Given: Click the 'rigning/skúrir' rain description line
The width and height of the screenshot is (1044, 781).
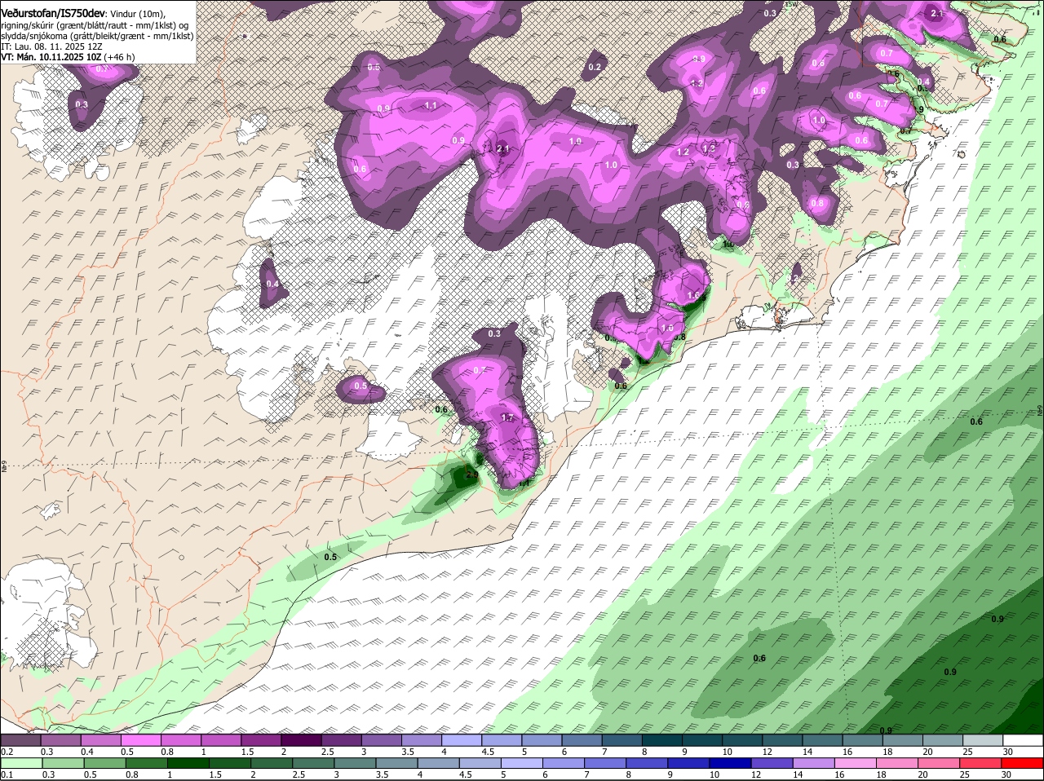Looking at the screenshot, I should pyautogui.click(x=95, y=25).
